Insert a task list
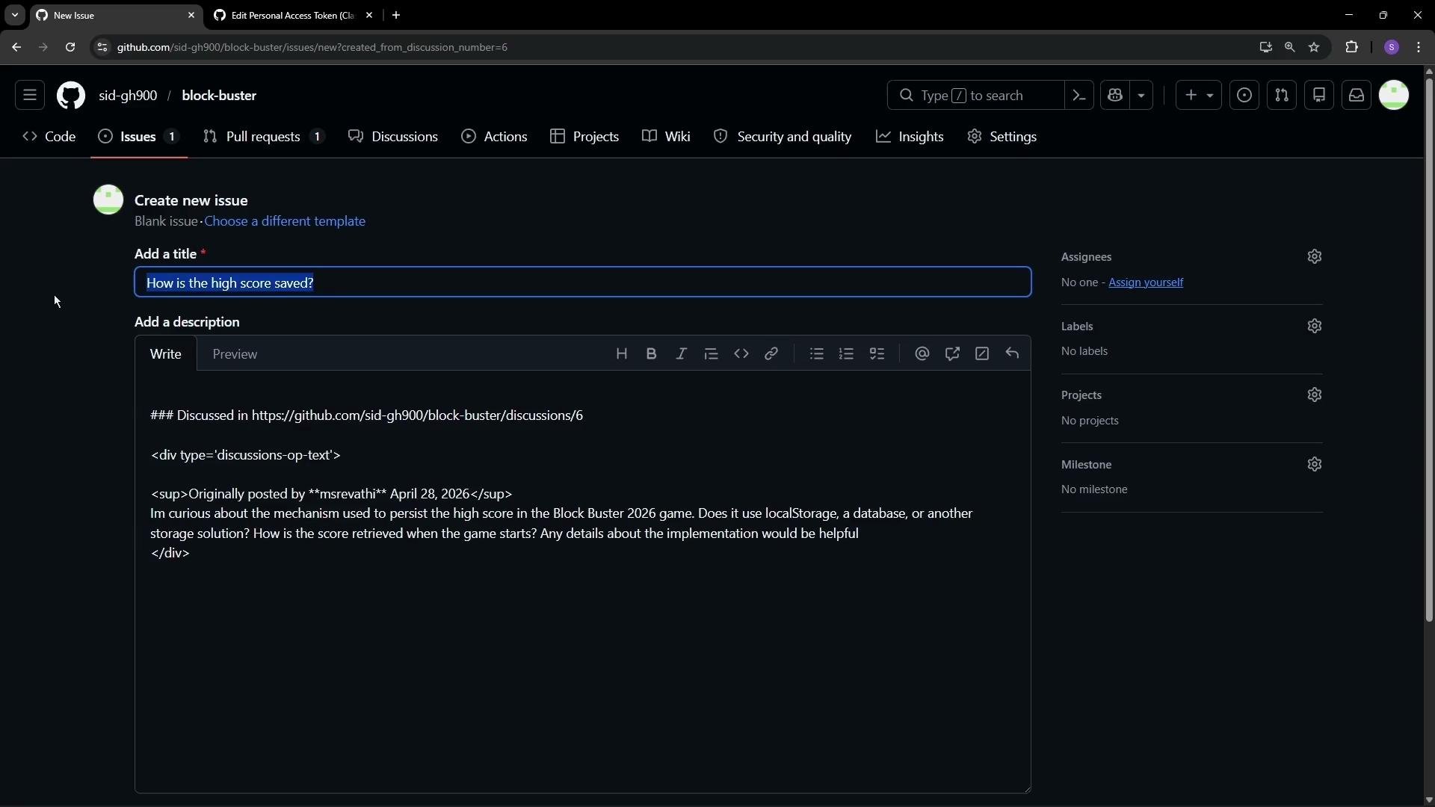Viewport: 1435px width, 807px height. pos(877,354)
